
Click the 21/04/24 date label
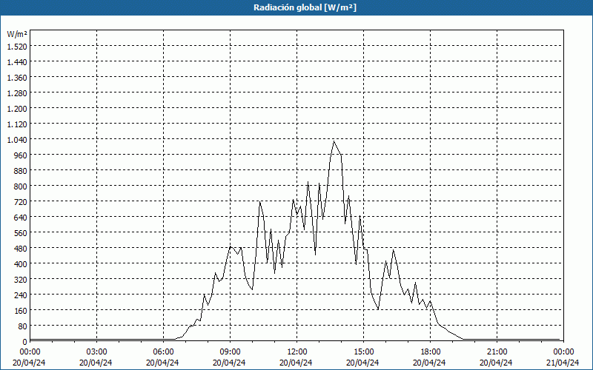[563, 363]
